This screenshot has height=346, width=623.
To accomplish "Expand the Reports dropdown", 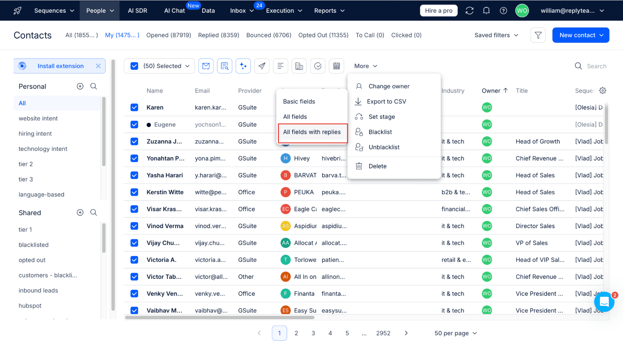I will coord(329,11).
